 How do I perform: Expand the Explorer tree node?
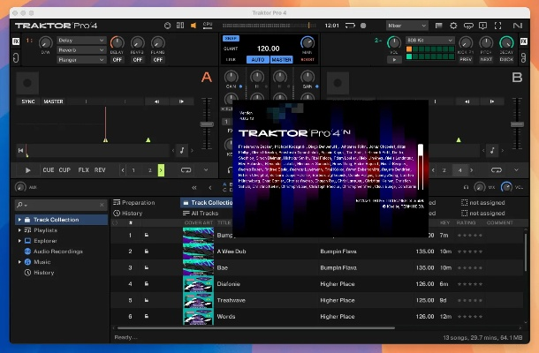(19, 241)
